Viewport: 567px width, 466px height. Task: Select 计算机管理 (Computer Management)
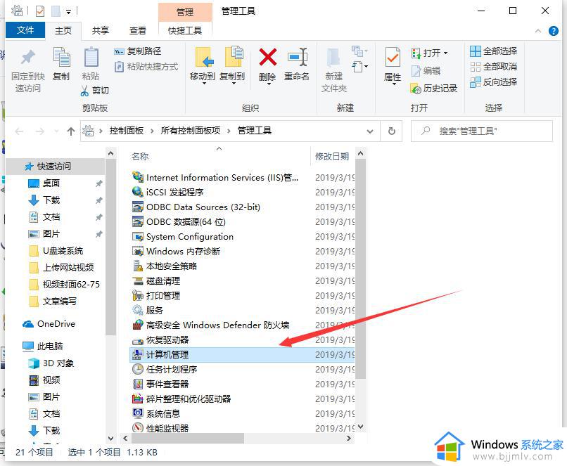click(242, 354)
